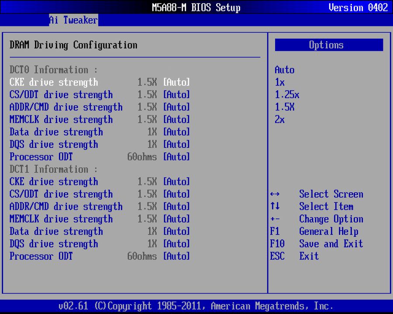Click DCT0 DQS drive strength label
The width and height of the screenshot is (393, 314).
click(x=54, y=145)
